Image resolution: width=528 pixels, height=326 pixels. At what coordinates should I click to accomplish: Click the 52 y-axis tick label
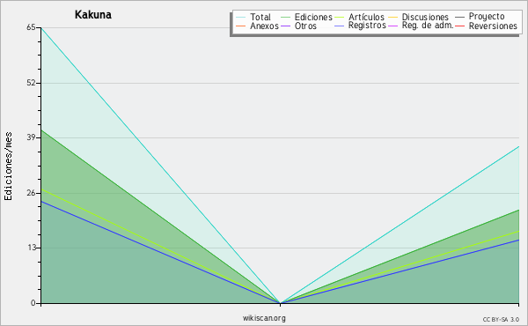(31, 83)
